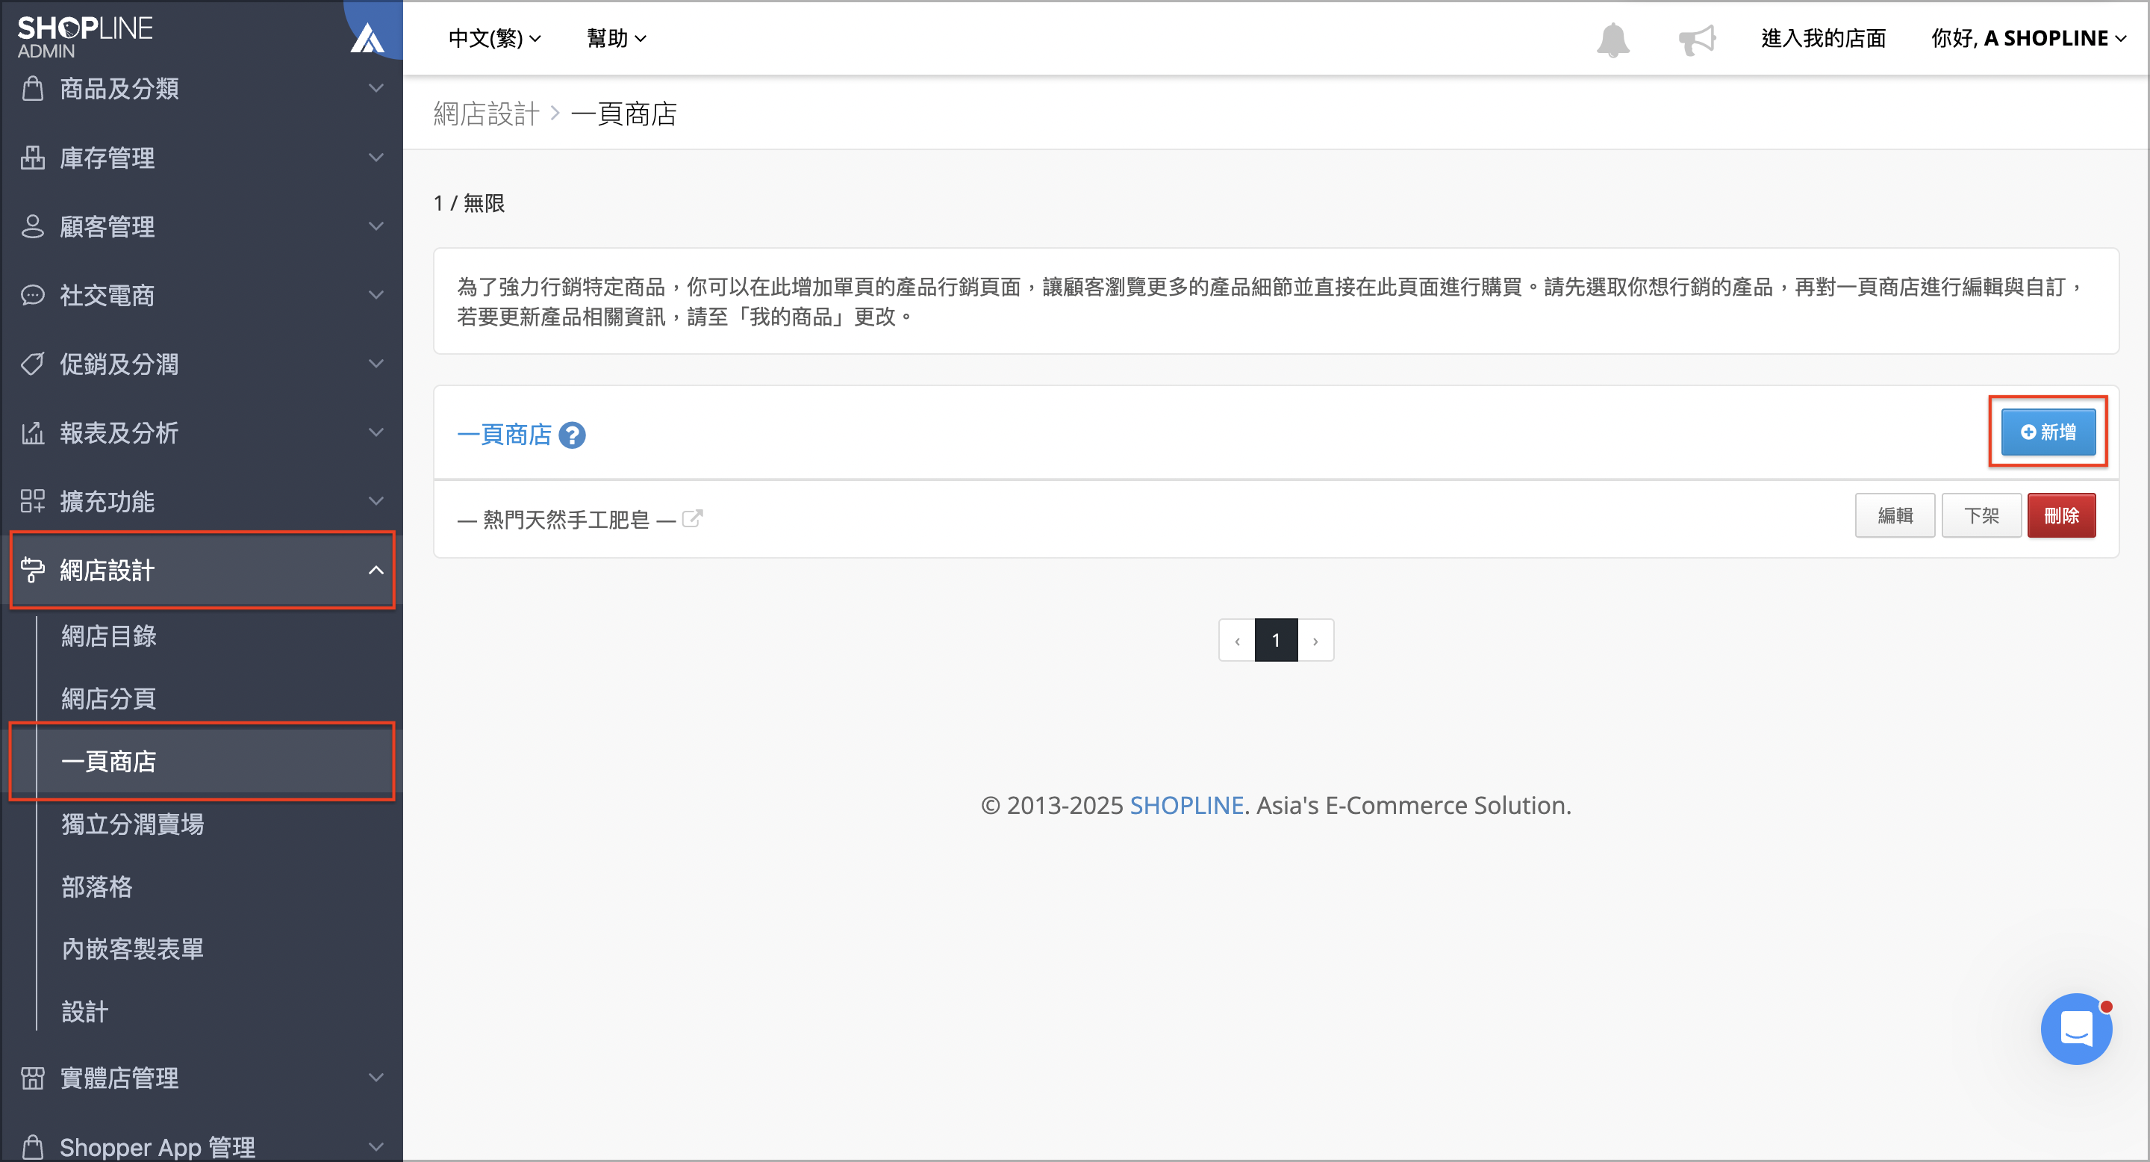Viewport: 2150px width, 1162px height.
Task: Click the current breadcrumb text 一頁商店
Action: click(624, 114)
